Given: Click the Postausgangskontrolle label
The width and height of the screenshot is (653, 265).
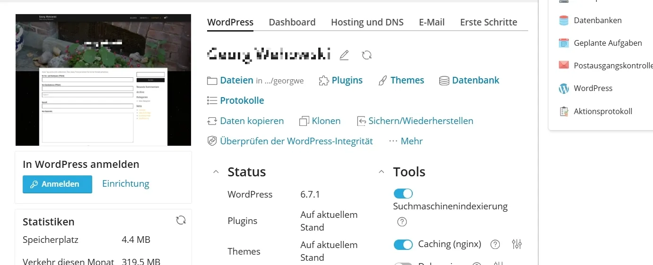Looking at the screenshot, I should (613, 66).
